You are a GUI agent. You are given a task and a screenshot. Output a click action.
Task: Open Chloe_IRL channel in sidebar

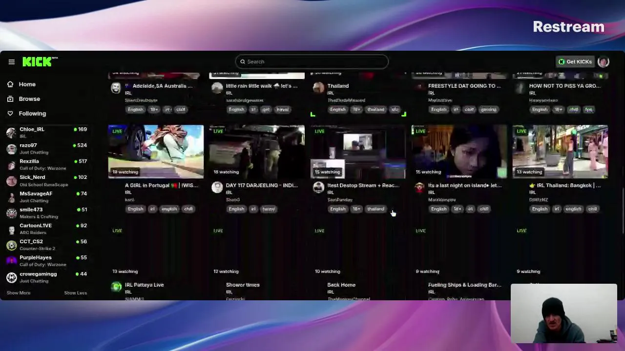pos(46,133)
